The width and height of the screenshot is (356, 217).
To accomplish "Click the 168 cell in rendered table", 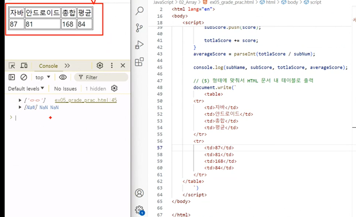I will 69,24.
